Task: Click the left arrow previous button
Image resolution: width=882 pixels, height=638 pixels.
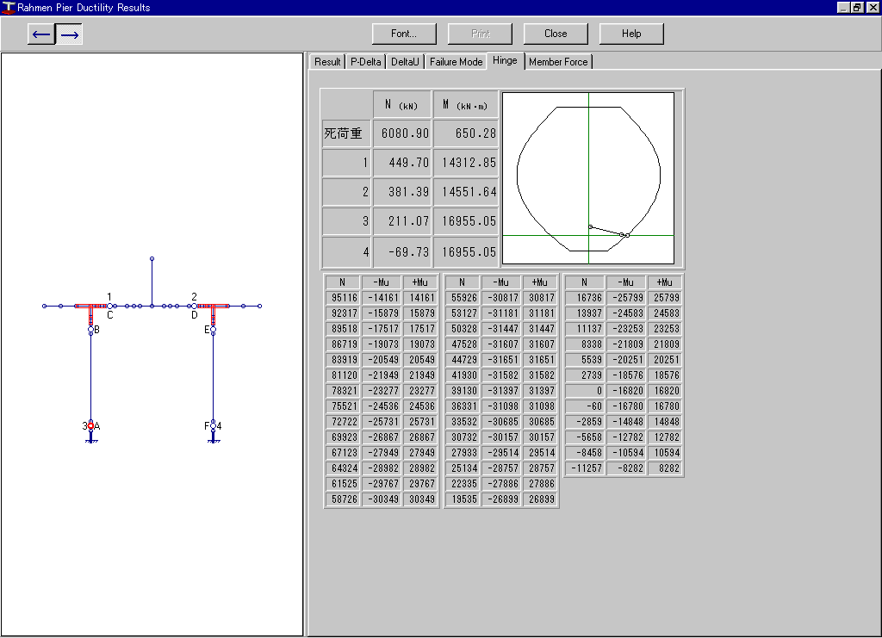Action: 41,34
